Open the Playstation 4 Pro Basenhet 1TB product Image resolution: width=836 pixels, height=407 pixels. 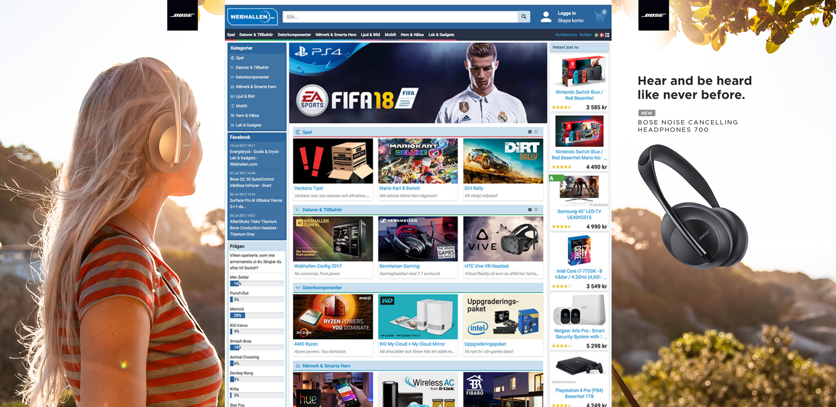coord(579,380)
